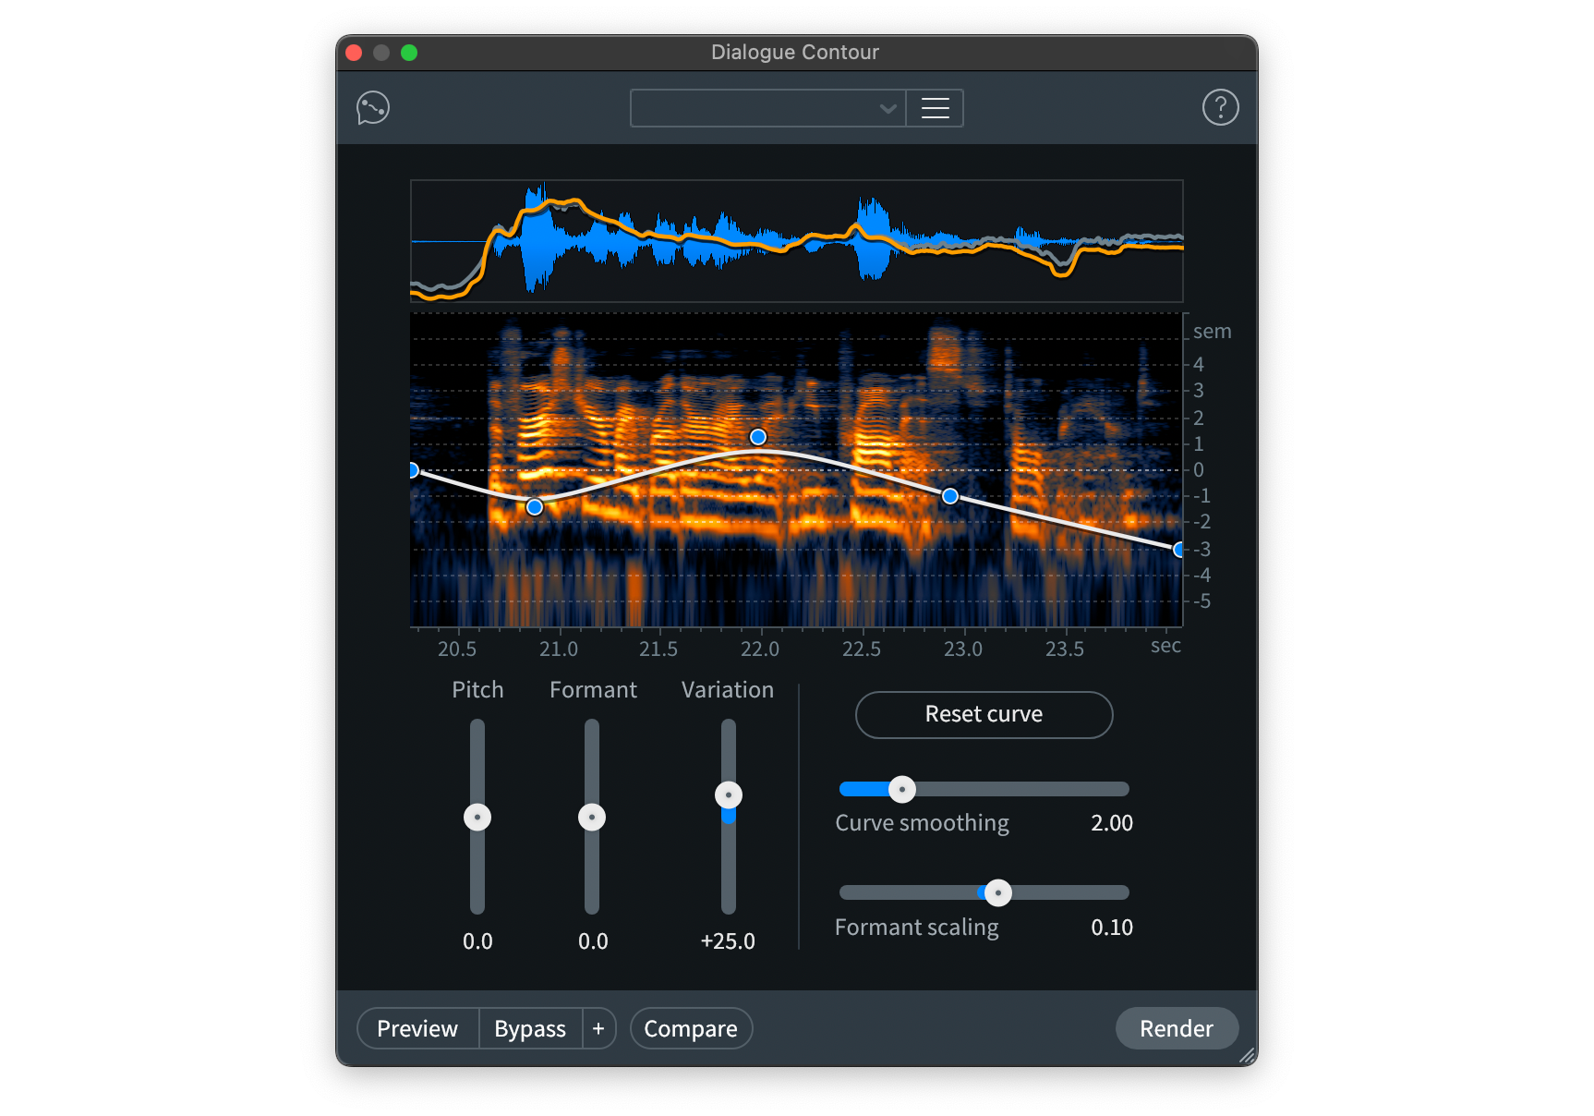Select the curve peak point near 22.0 sec

(x=758, y=437)
